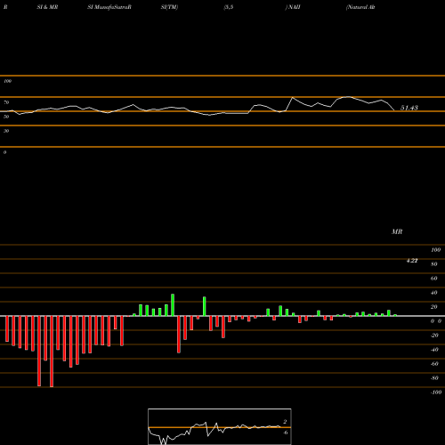The height and width of the screenshot is (445, 445).
Task: Click the '(5,5' parameter text in header
Action: (x=229, y=7)
